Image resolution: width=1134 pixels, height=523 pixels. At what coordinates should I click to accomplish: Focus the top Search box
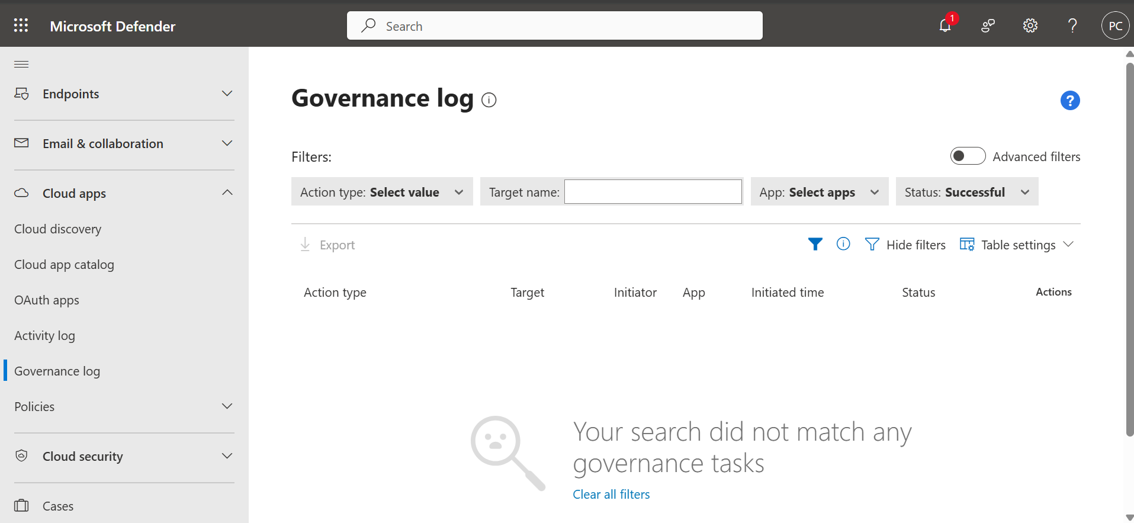554,25
